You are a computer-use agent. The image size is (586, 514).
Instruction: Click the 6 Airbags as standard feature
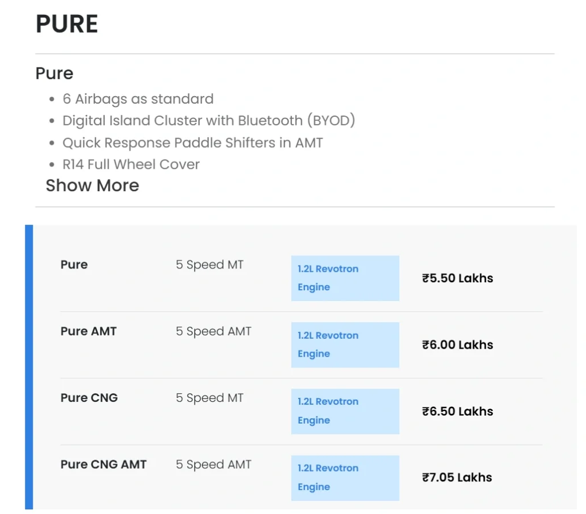click(138, 99)
